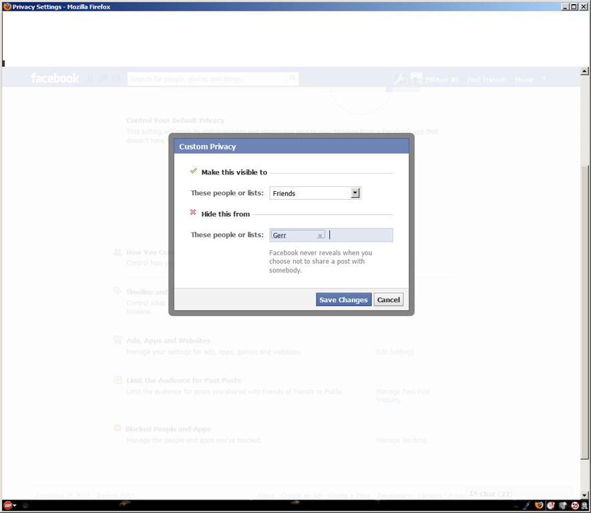Screen dimensions: 591x513
Task: Click the Blocked People and Apps icon
Action: [118, 428]
